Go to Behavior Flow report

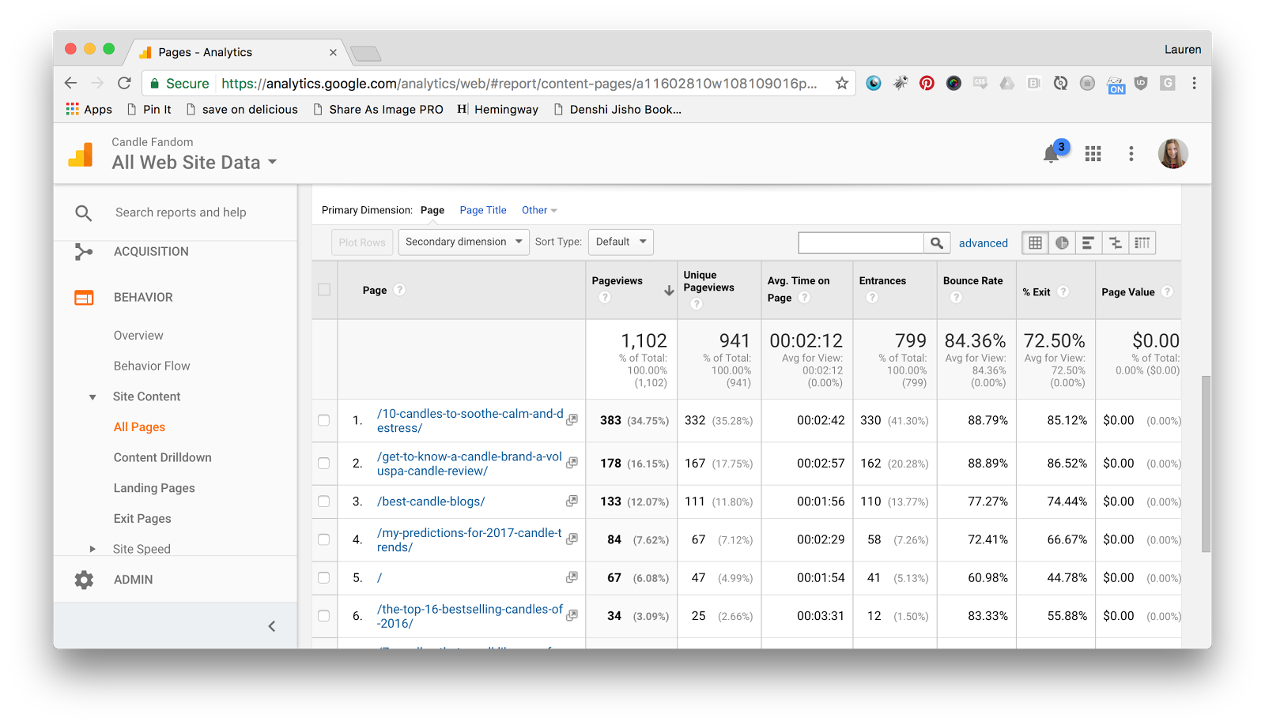[x=152, y=366]
